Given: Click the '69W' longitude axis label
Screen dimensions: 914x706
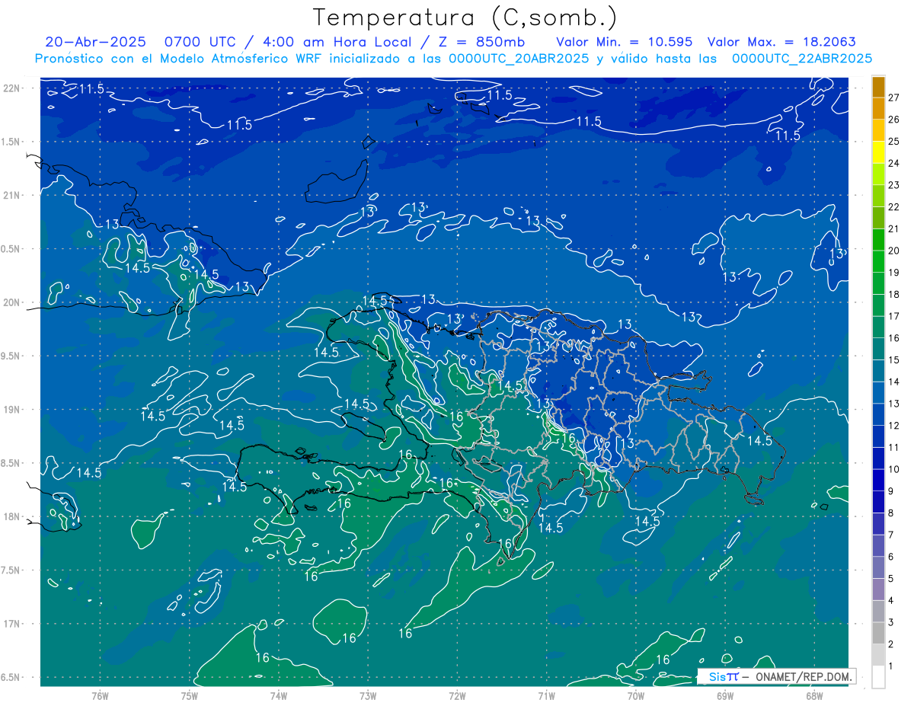Looking at the screenshot, I should pos(725,695).
